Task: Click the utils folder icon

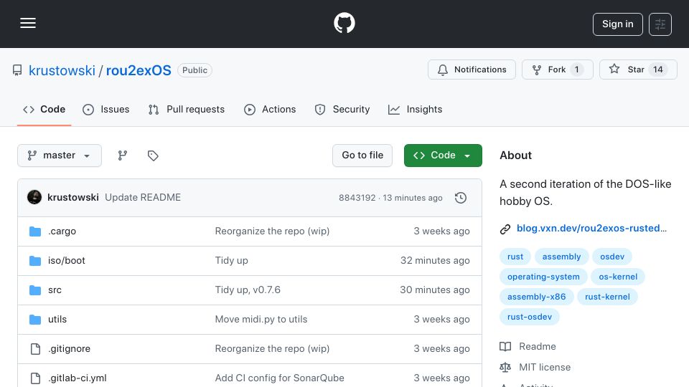Action: pos(35,320)
